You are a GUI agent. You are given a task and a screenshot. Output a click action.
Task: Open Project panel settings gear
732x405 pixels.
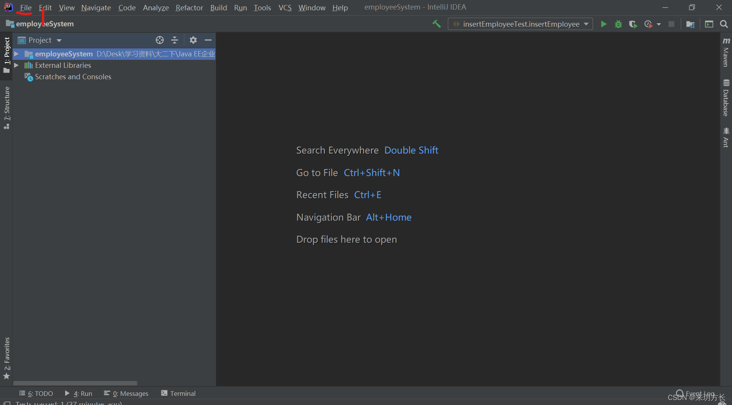[193, 40]
